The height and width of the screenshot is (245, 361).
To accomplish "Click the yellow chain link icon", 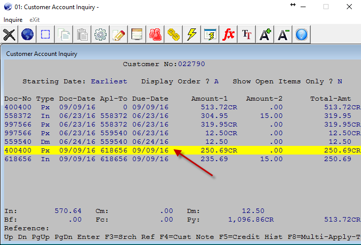I will pos(173,35).
